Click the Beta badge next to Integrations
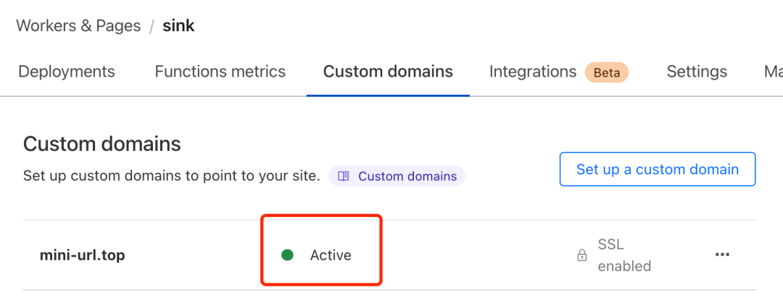The width and height of the screenshot is (783, 308). 607,73
